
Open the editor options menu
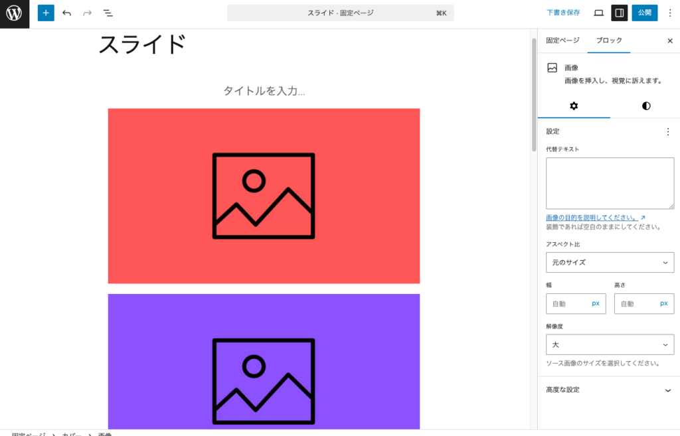[x=671, y=13]
